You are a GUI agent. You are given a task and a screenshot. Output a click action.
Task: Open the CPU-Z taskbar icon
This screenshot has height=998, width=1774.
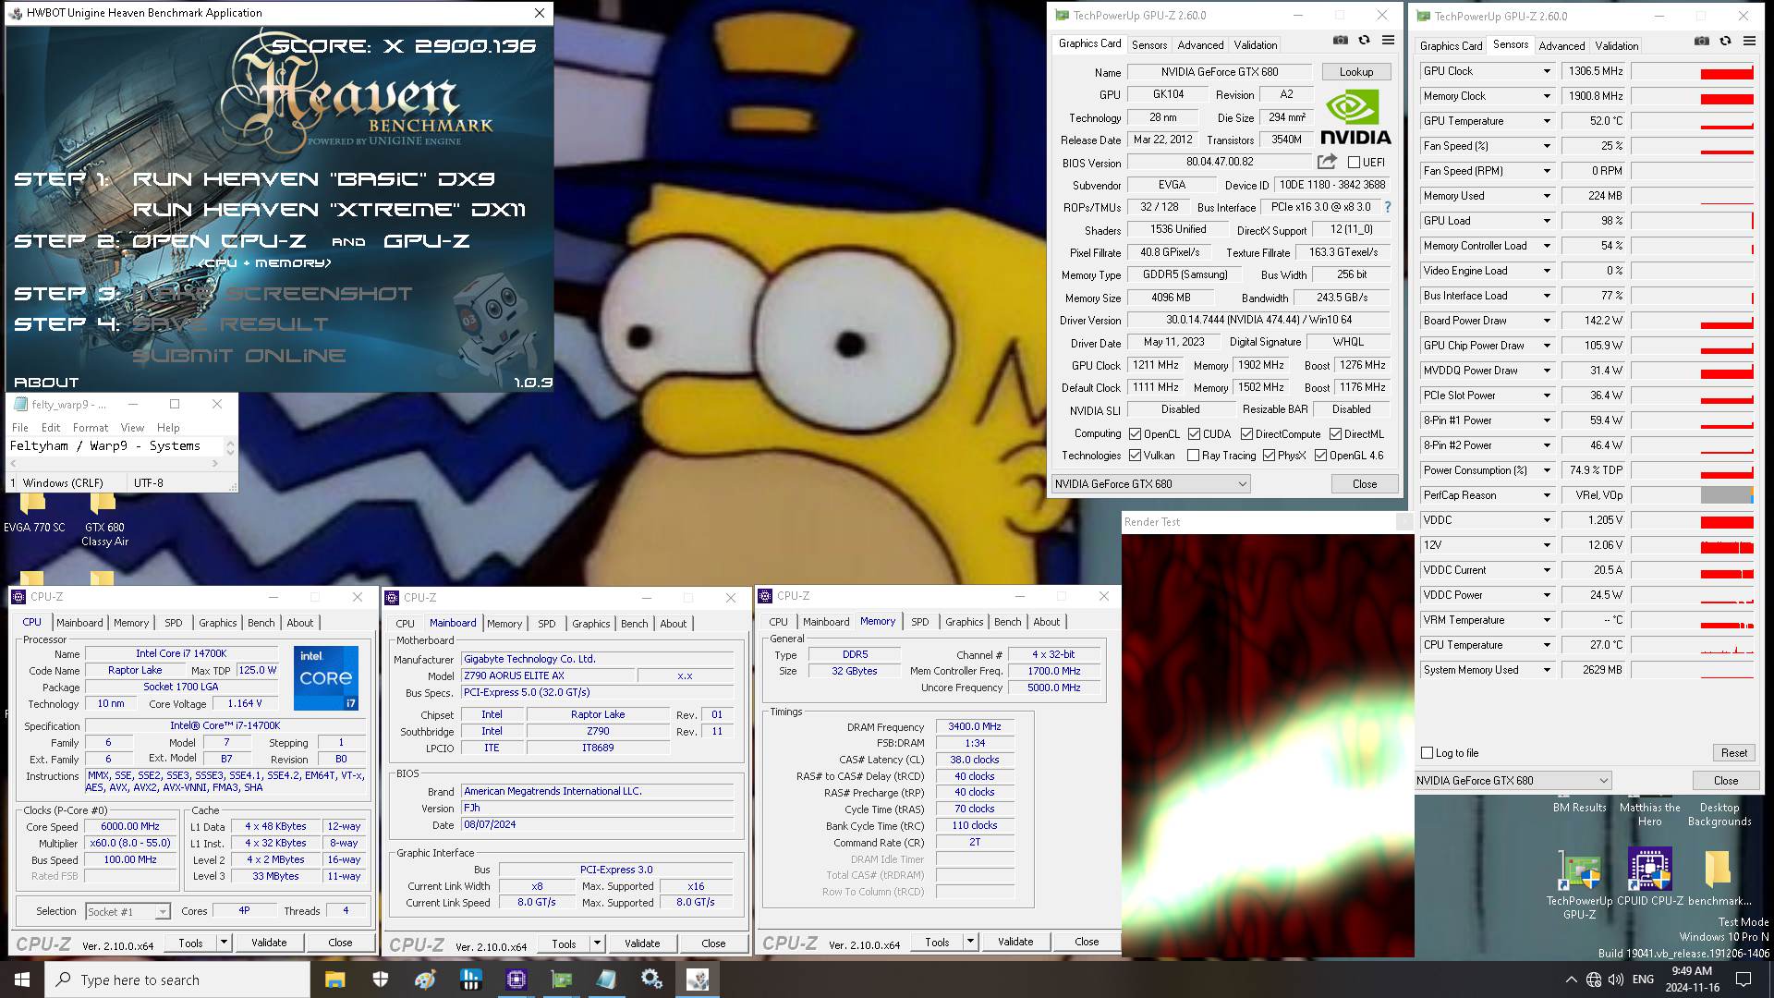point(516,980)
